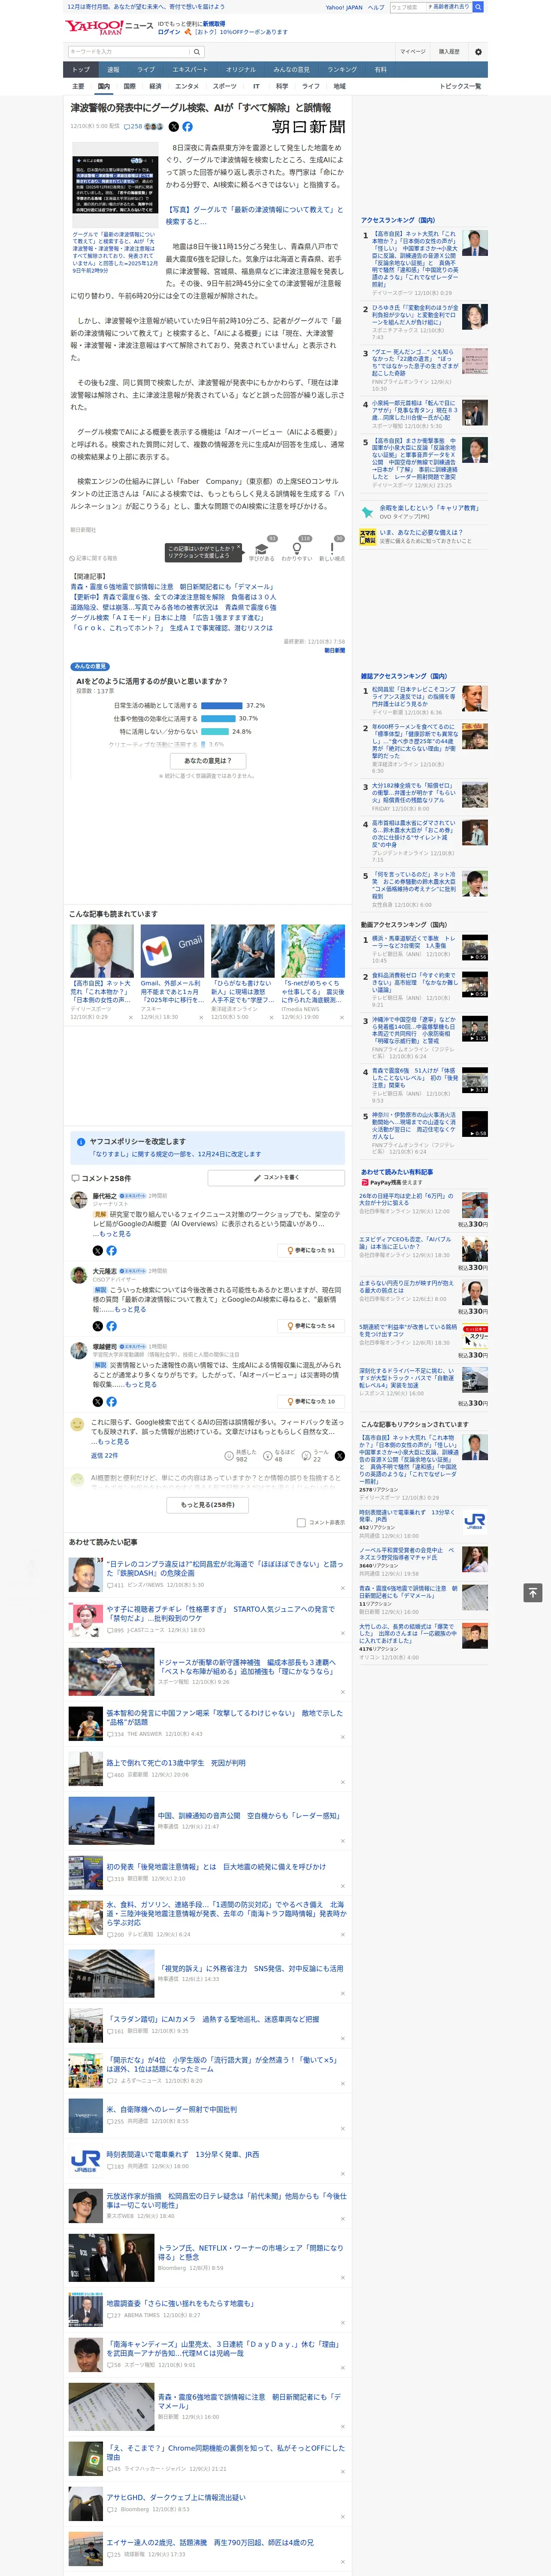Open the みんなの意見 tab
The height and width of the screenshot is (2576, 551).
point(291,70)
